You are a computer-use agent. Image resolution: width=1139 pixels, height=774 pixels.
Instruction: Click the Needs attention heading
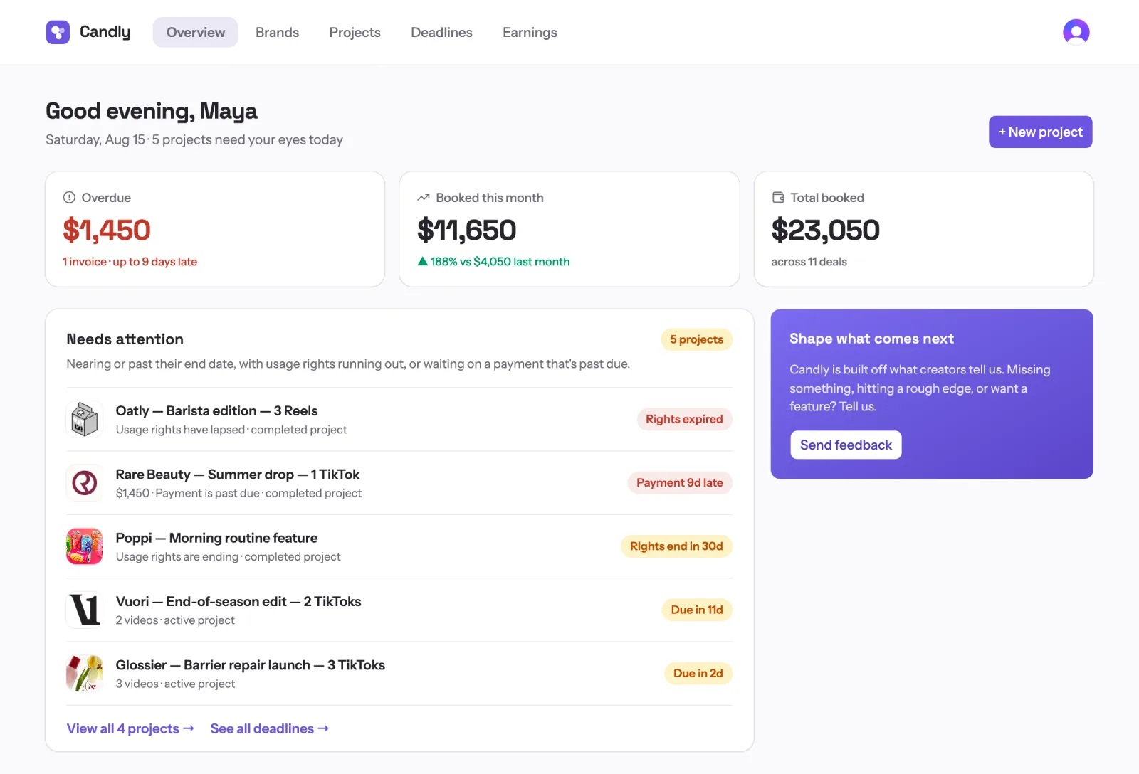pyautogui.click(x=125, y=339)
